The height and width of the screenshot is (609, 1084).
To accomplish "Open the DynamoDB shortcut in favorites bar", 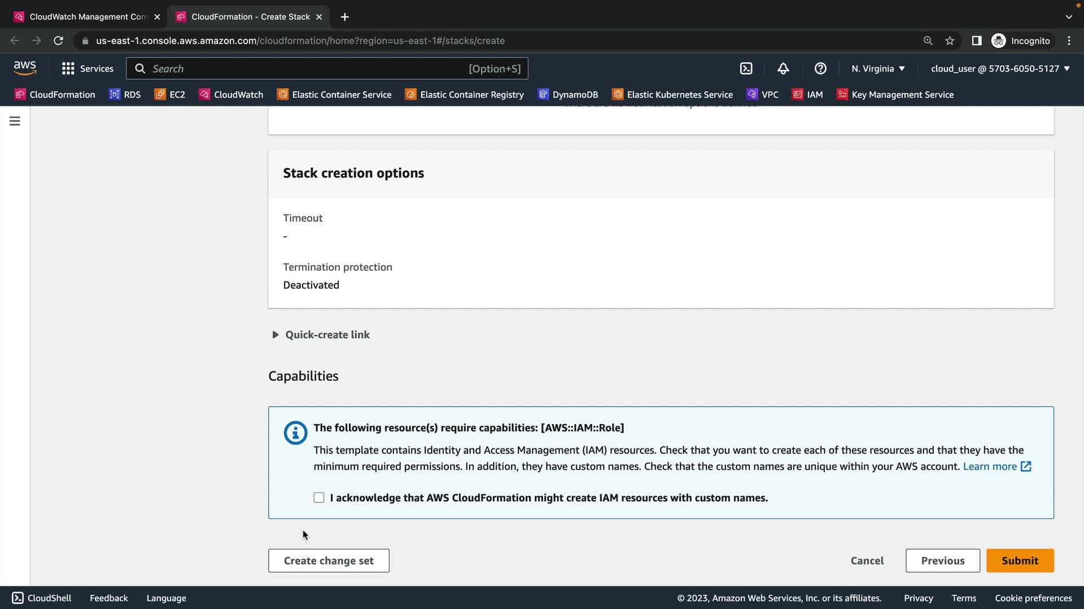I will tap(568, 94).
